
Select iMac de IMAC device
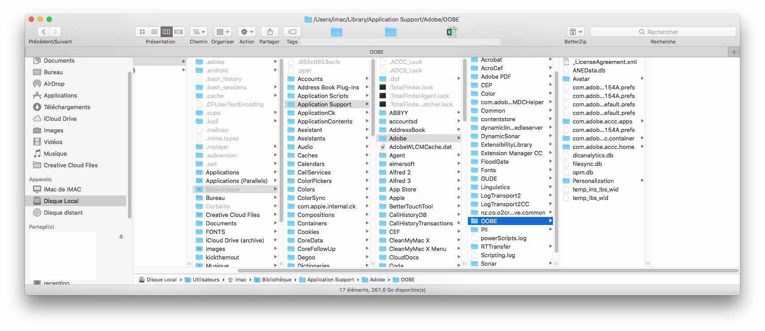[x=62, y=189]
